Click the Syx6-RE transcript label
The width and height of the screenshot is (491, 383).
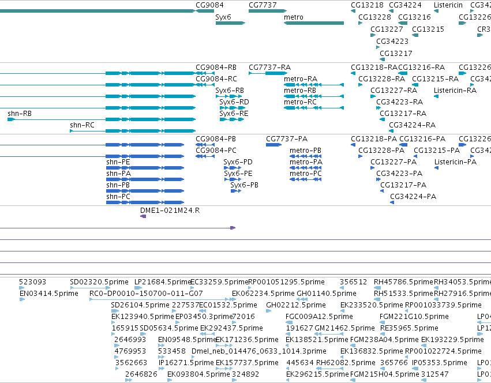(x=234, y=114)
